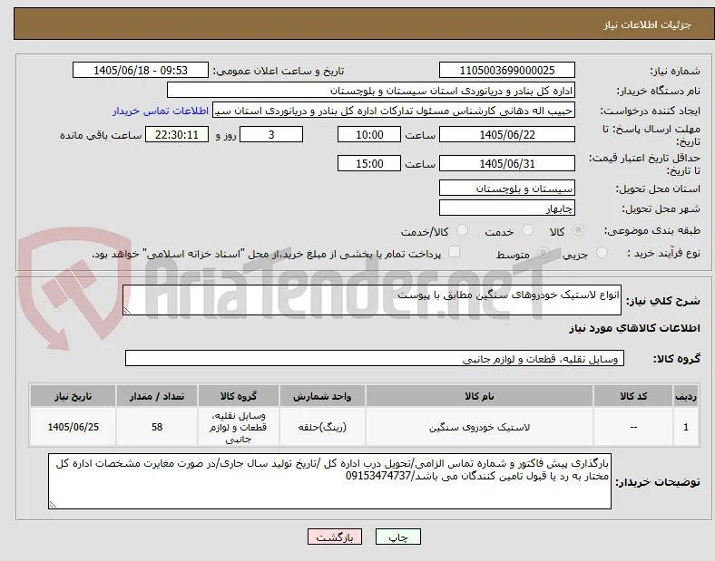Click the unit cell (رینگ)حلقه
Screen dimensions: 715x561
coord(322,427)
